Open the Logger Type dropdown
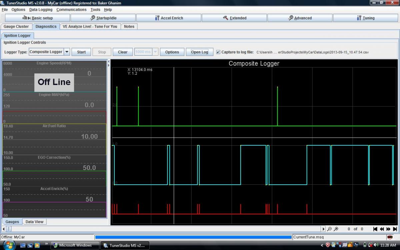The width and height of the screenshot is (400, 250). click(x=67, y=52)
